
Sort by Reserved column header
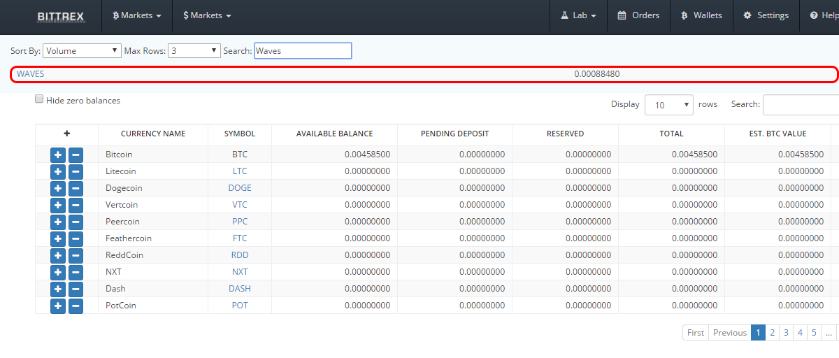565,134
